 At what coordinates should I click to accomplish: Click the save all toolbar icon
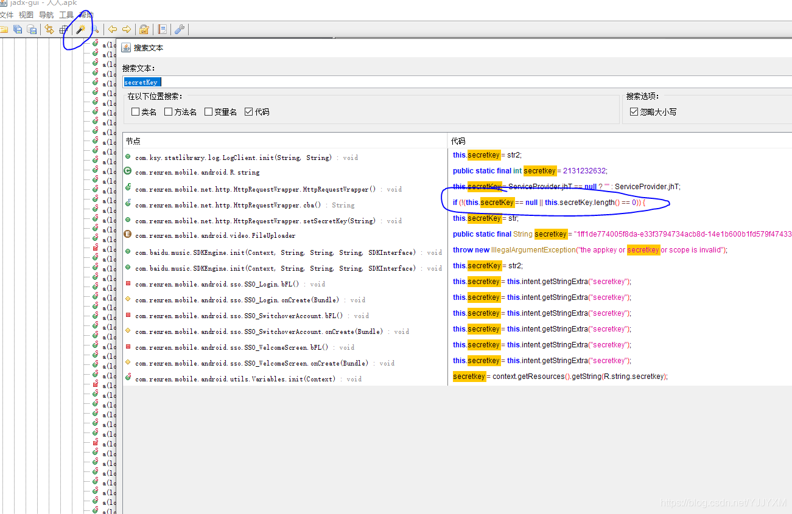click(x=18, y=29)
